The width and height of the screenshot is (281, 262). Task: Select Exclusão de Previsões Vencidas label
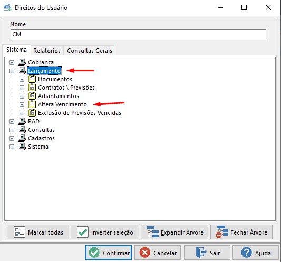pos(80,113)
